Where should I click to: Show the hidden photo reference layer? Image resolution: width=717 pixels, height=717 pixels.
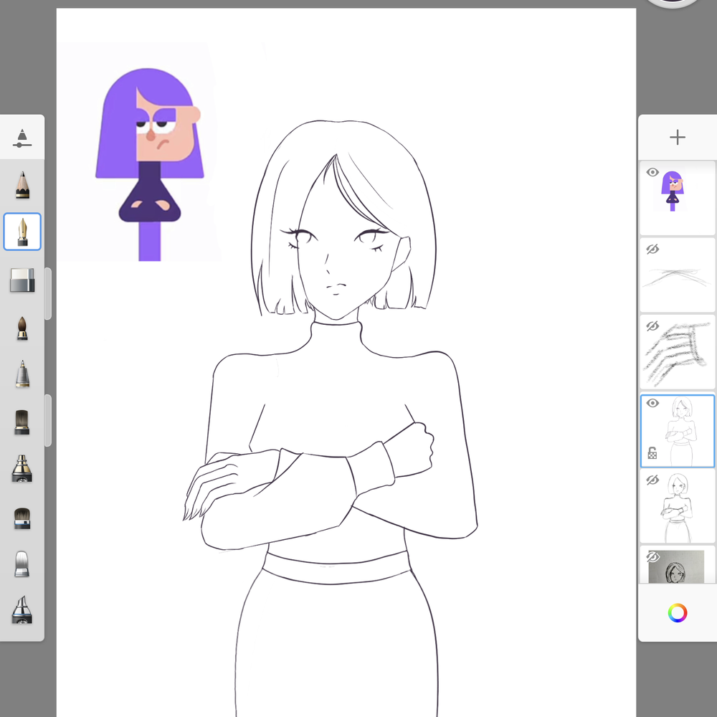[x=652, y=556]
